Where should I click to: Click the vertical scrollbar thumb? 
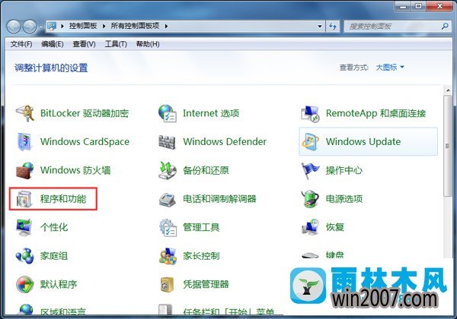point(448,146)
